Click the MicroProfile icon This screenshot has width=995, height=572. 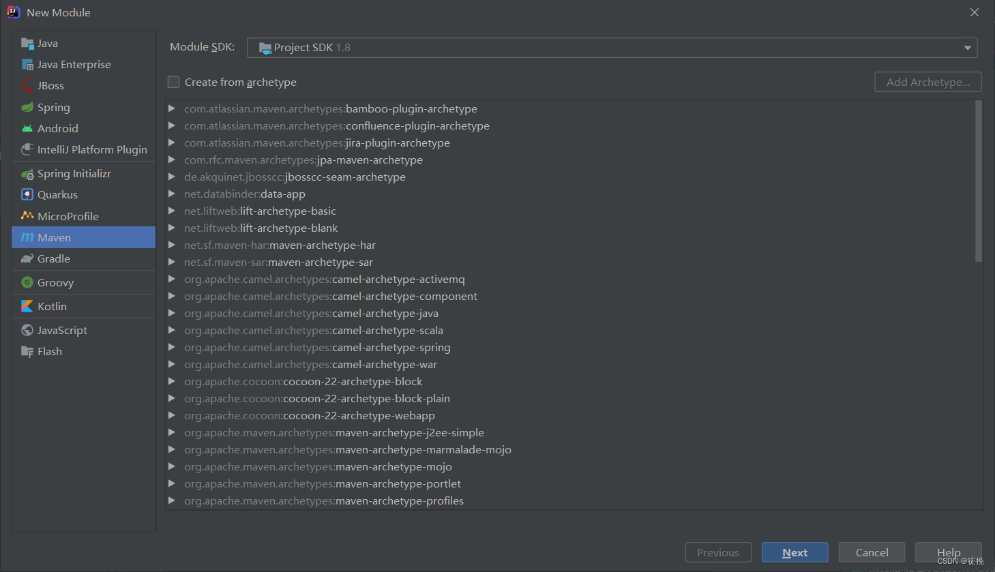point(27,216)
